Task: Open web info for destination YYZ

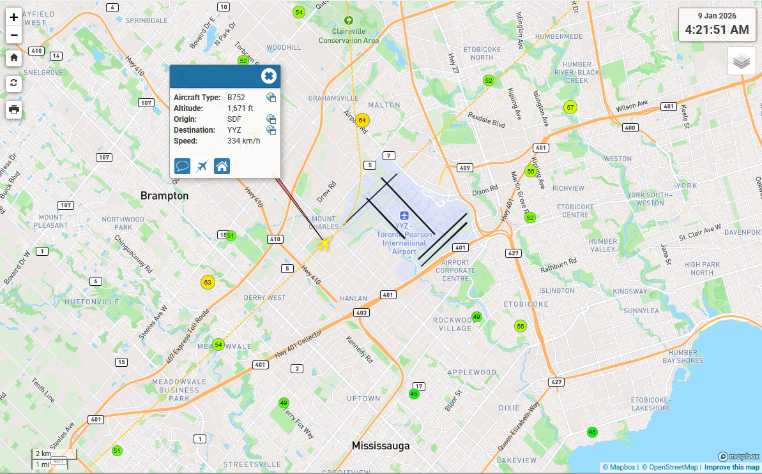Action: [271, 130]
